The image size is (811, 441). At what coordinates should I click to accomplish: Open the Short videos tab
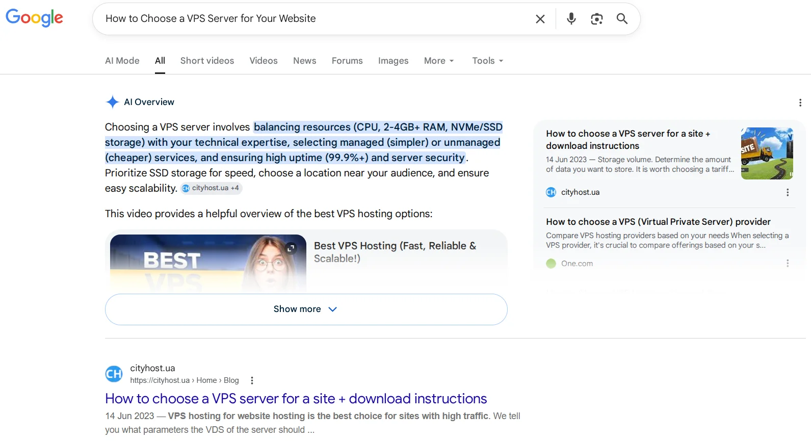click(x=207, y=61)
